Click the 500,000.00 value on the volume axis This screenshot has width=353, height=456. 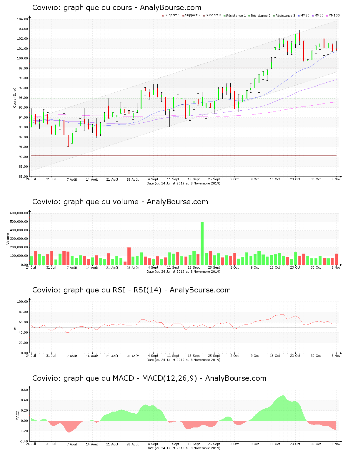(19, 222)
